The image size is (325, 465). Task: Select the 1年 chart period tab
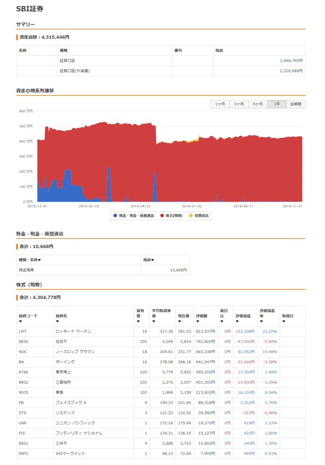[277, 104]
